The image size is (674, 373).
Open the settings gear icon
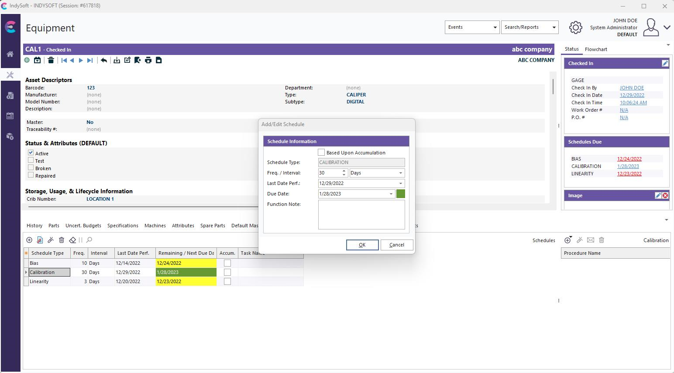[x=575, y=27]
